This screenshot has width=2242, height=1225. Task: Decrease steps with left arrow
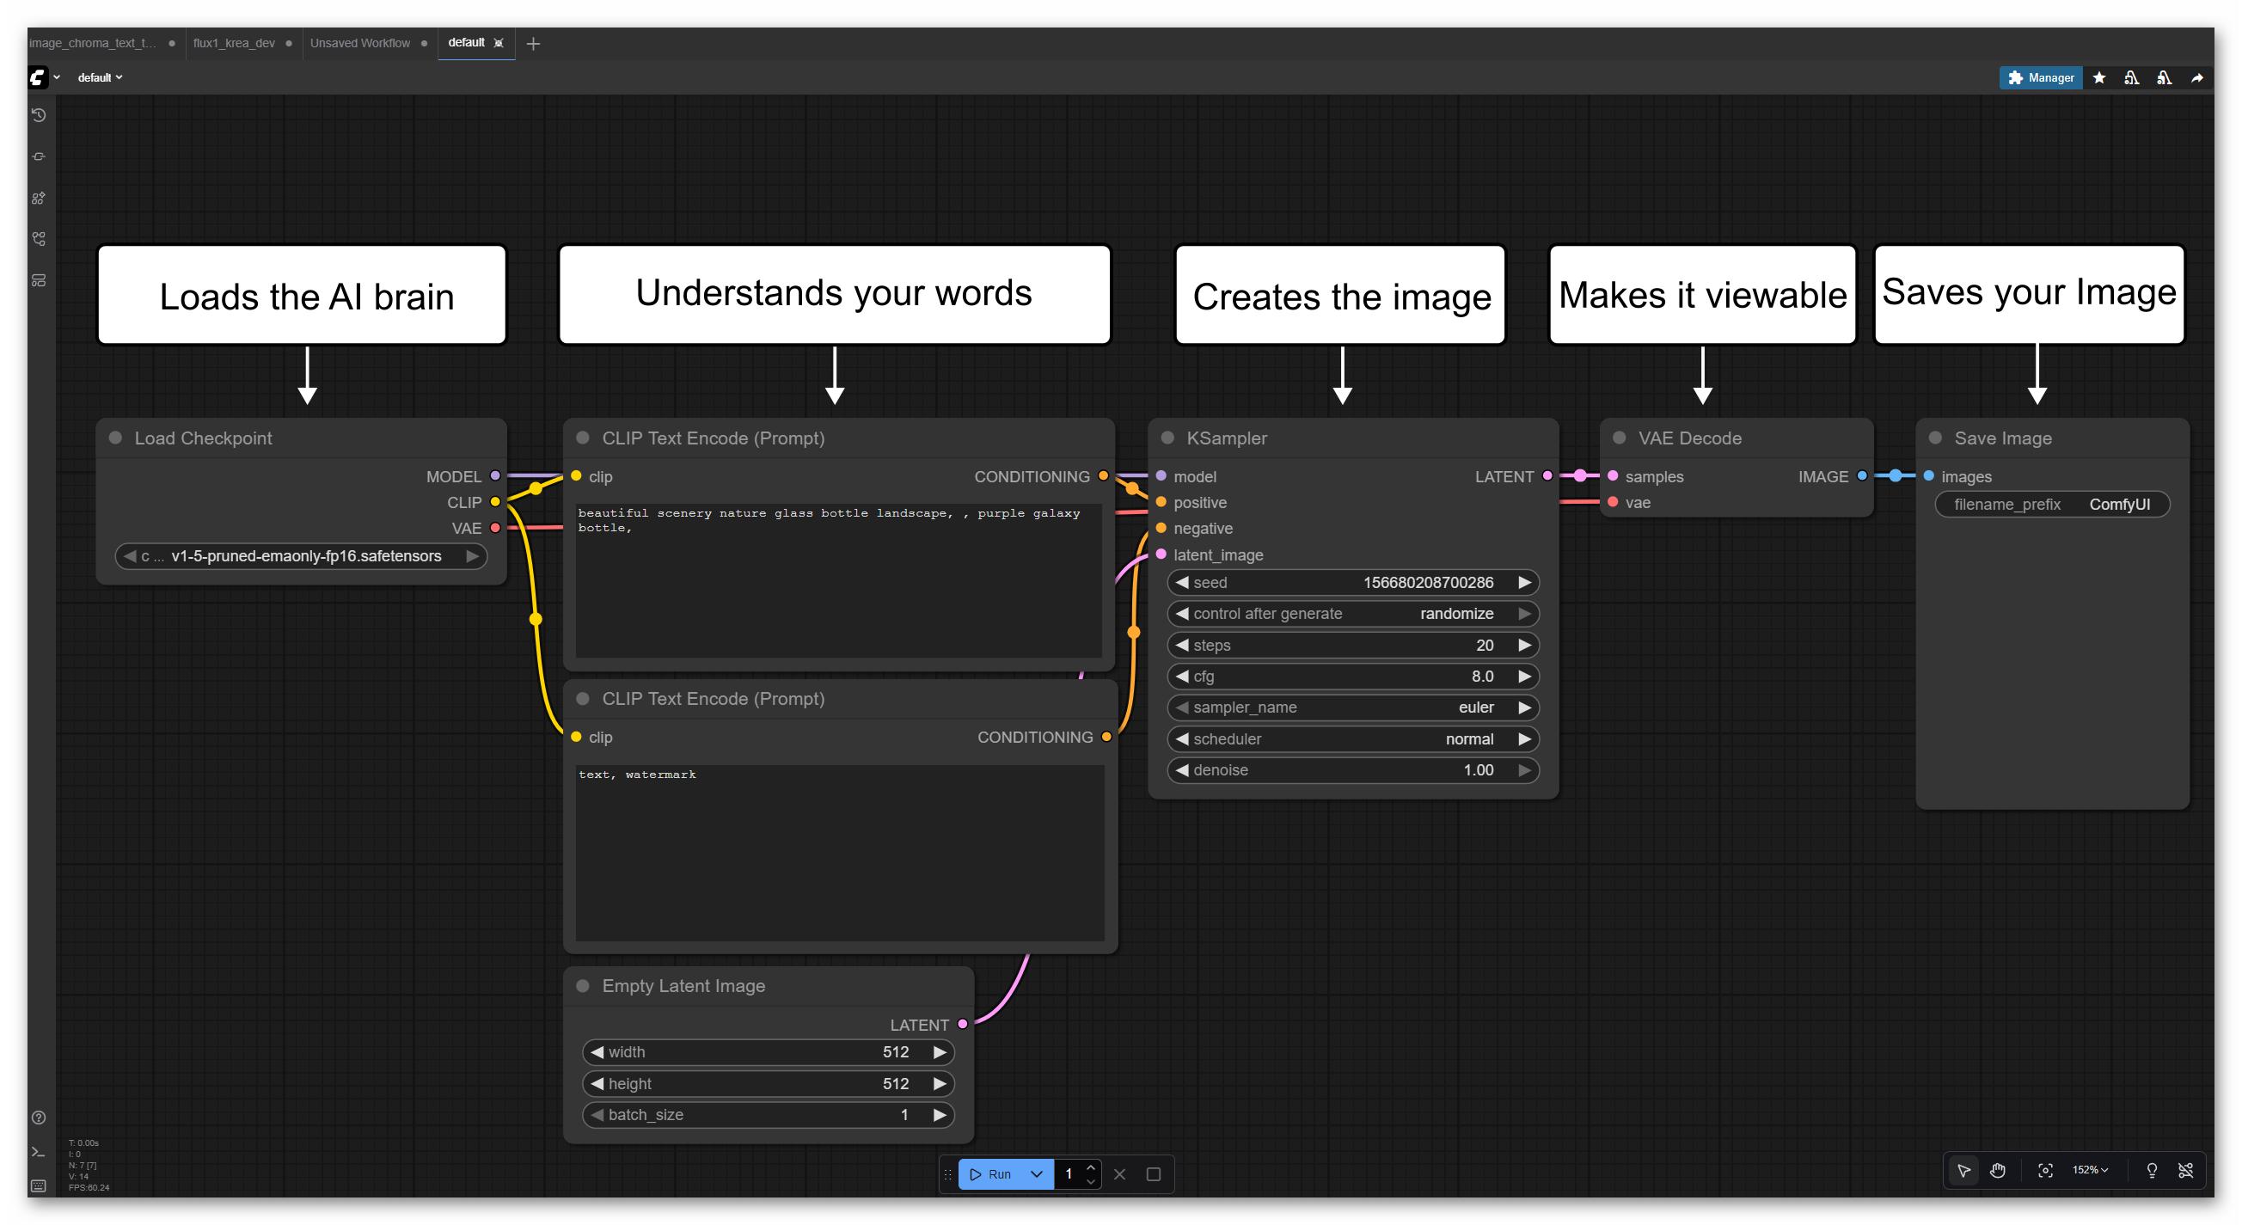(x=1181, y=645)
